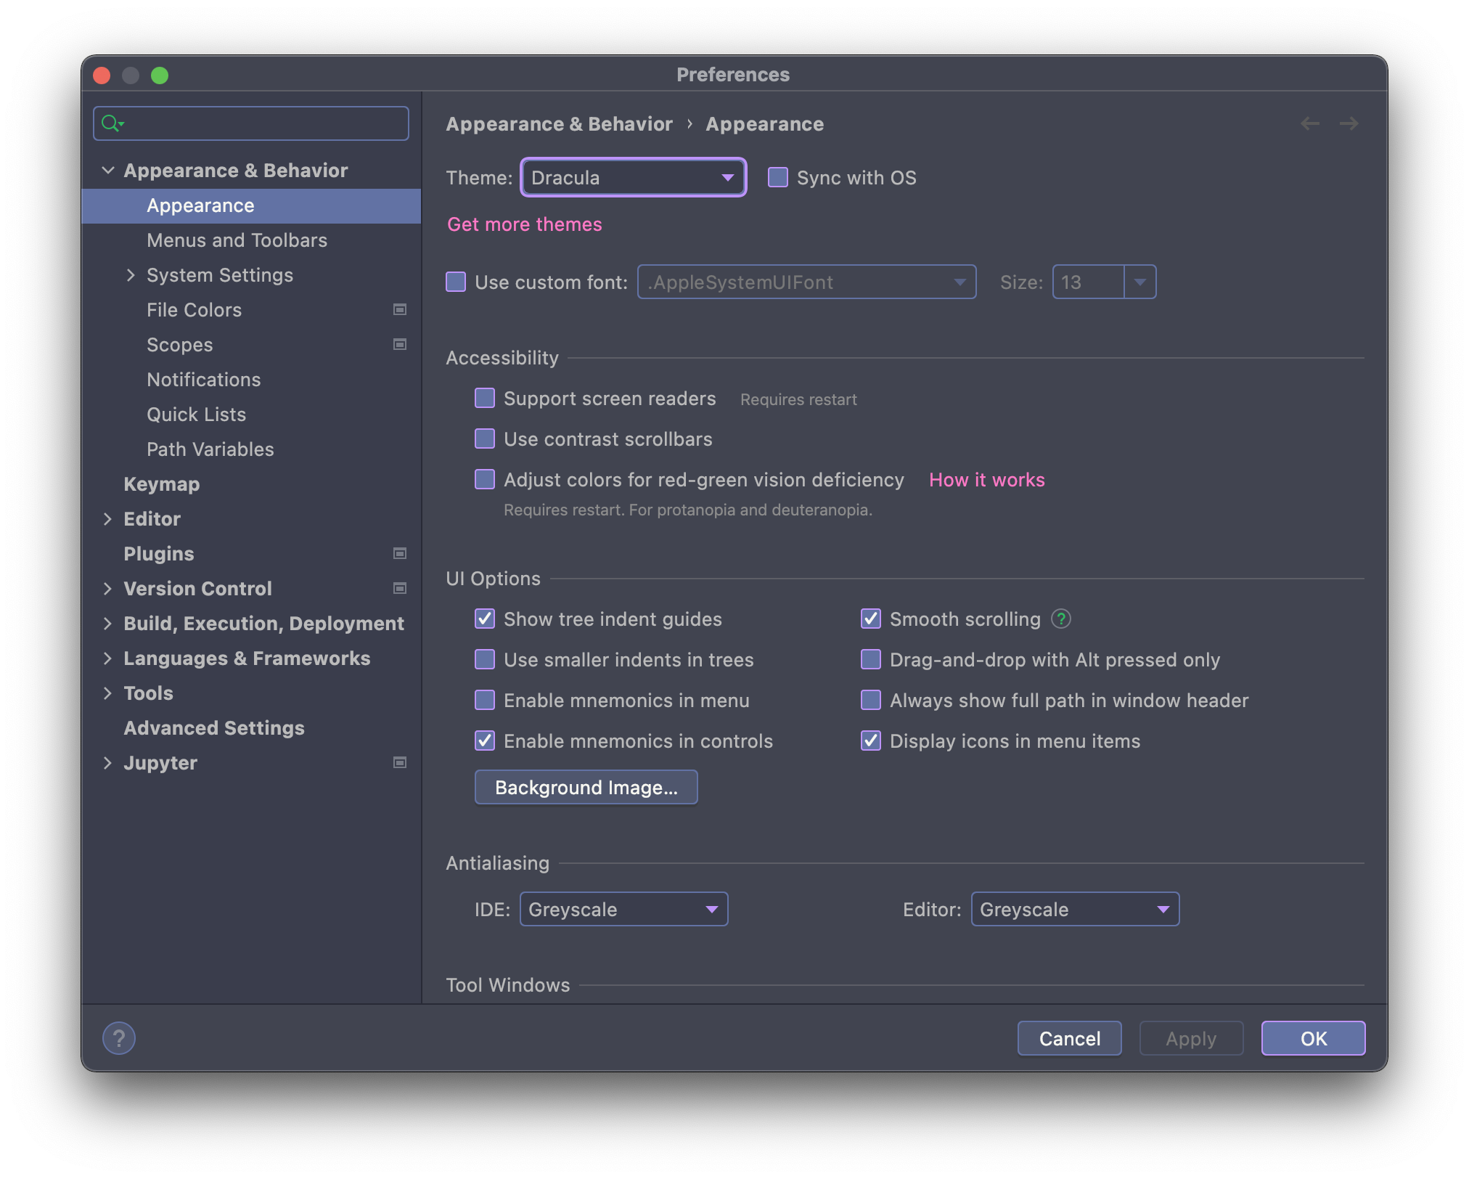
Task: Select Menus and Toolbars settings page
Action: coord(237,240)
